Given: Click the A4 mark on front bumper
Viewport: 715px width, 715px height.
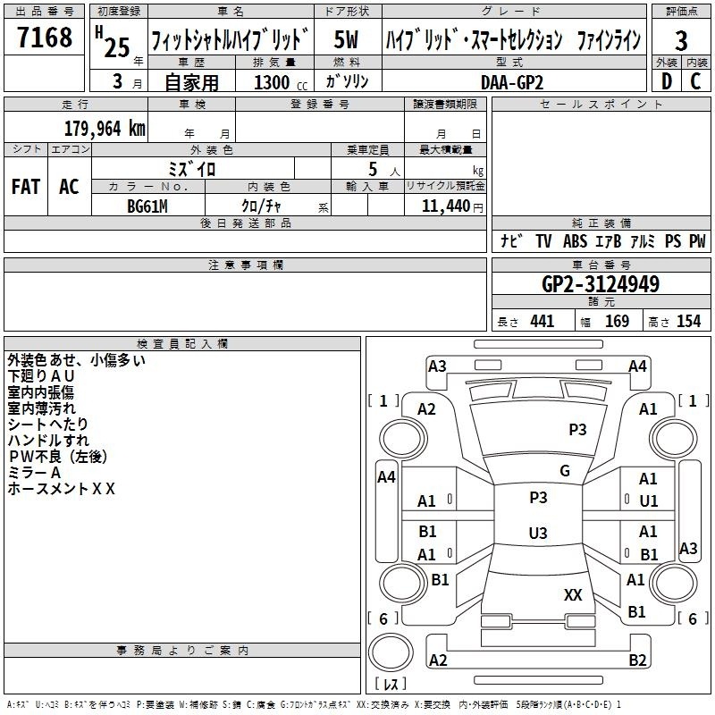Looking at the screenshot, I should click(x=636, y=366).
